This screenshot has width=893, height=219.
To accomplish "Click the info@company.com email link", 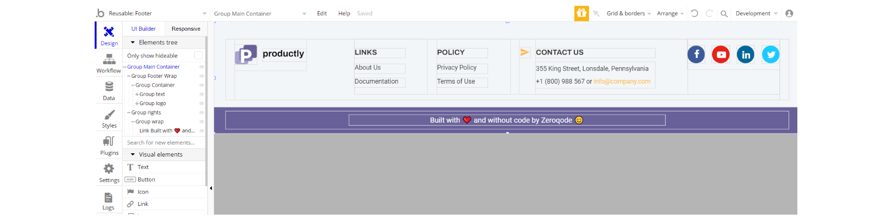I will pyautogui.click(x=622, y=81).
